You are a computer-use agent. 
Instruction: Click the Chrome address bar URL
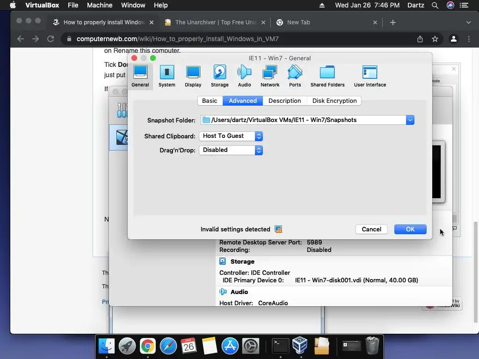pos(177,39)
